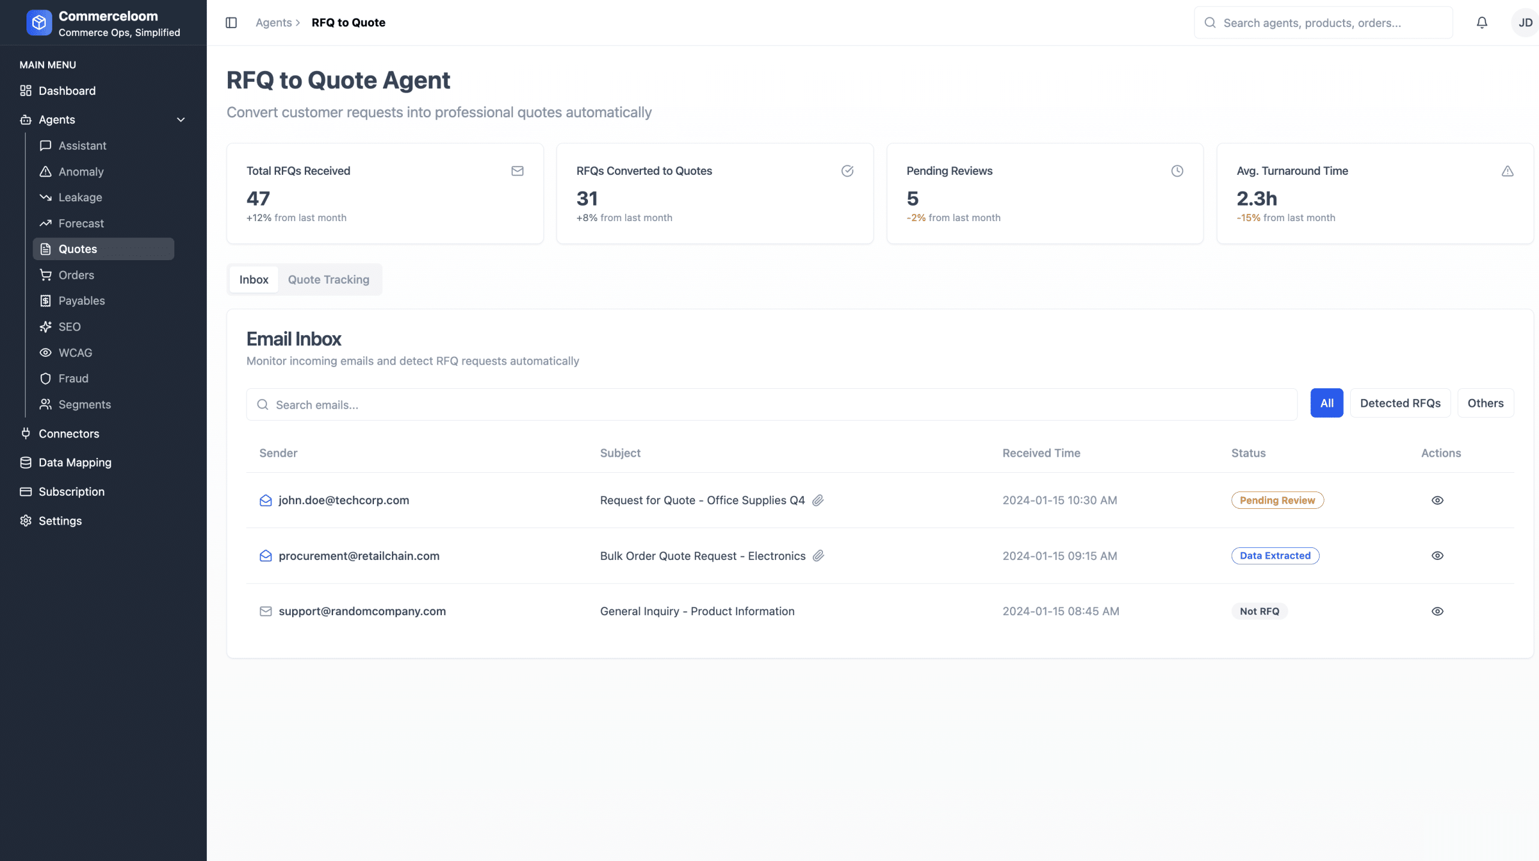Screen dimensions: 1539x861
Task: Toggle the sidebar panel icon
Action: tap(231, 23)
